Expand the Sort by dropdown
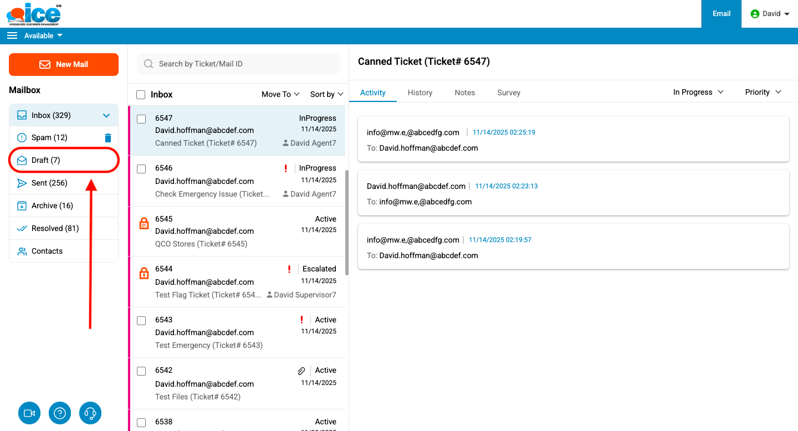Viewport: 798px width, 431px height. point(326,95)
